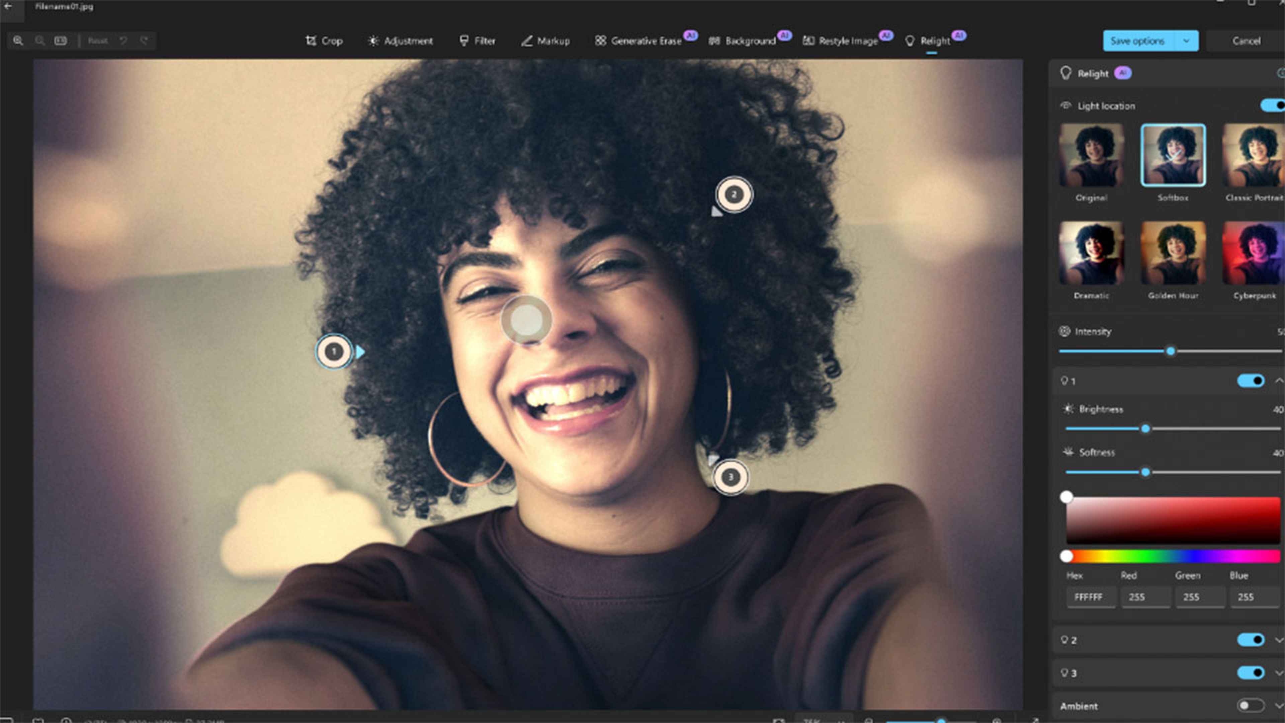Select light marker 1 on the photo
1285x723 pixels.
[334, 352]
